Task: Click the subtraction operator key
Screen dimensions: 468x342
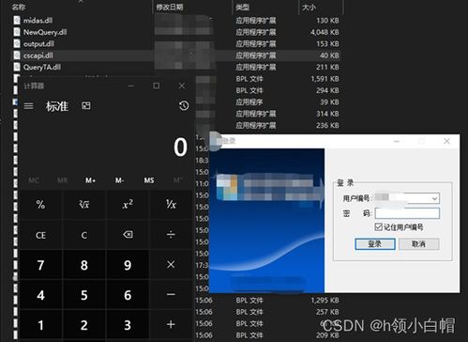Action: click(171, 295)
